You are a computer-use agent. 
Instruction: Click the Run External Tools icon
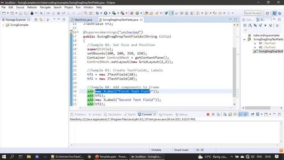click(x=122, y=13)
